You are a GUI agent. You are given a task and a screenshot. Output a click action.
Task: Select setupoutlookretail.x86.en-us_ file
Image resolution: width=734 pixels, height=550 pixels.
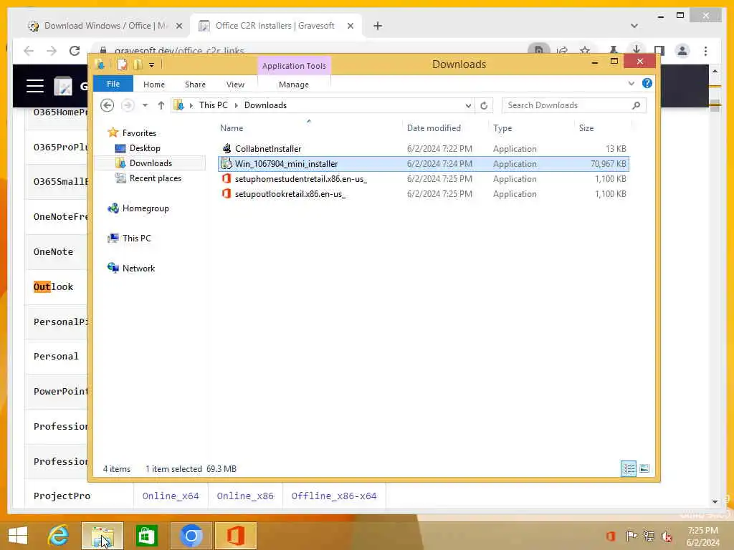click(424, 193)
